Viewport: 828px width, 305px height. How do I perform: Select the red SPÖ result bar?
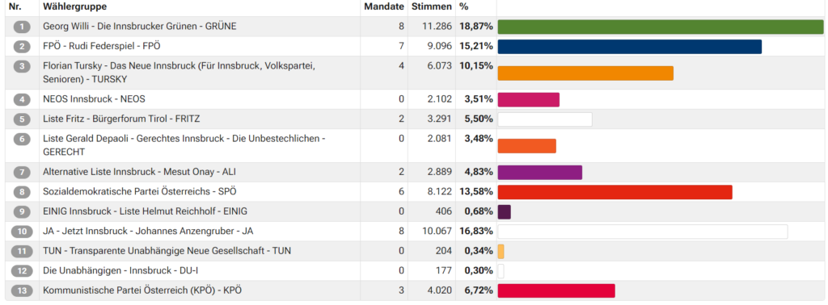pos(615,192)
